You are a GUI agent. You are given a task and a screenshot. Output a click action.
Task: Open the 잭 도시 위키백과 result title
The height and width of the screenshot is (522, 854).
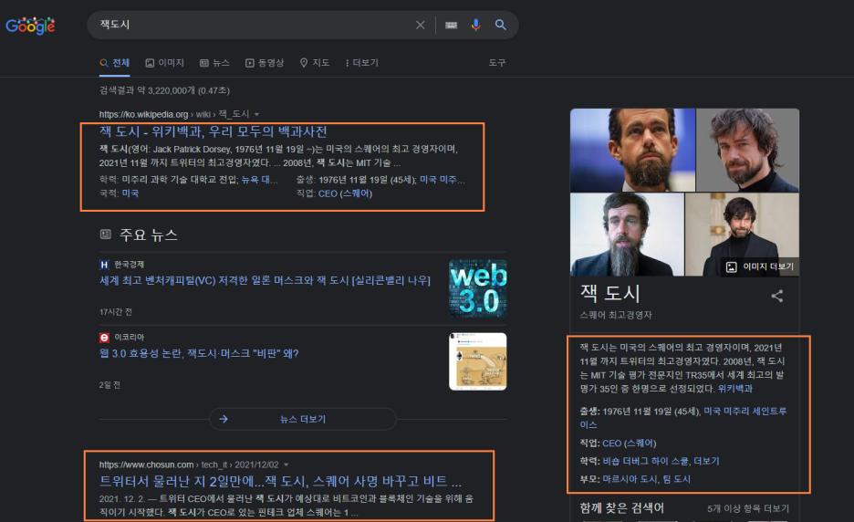tap(213, 131)
